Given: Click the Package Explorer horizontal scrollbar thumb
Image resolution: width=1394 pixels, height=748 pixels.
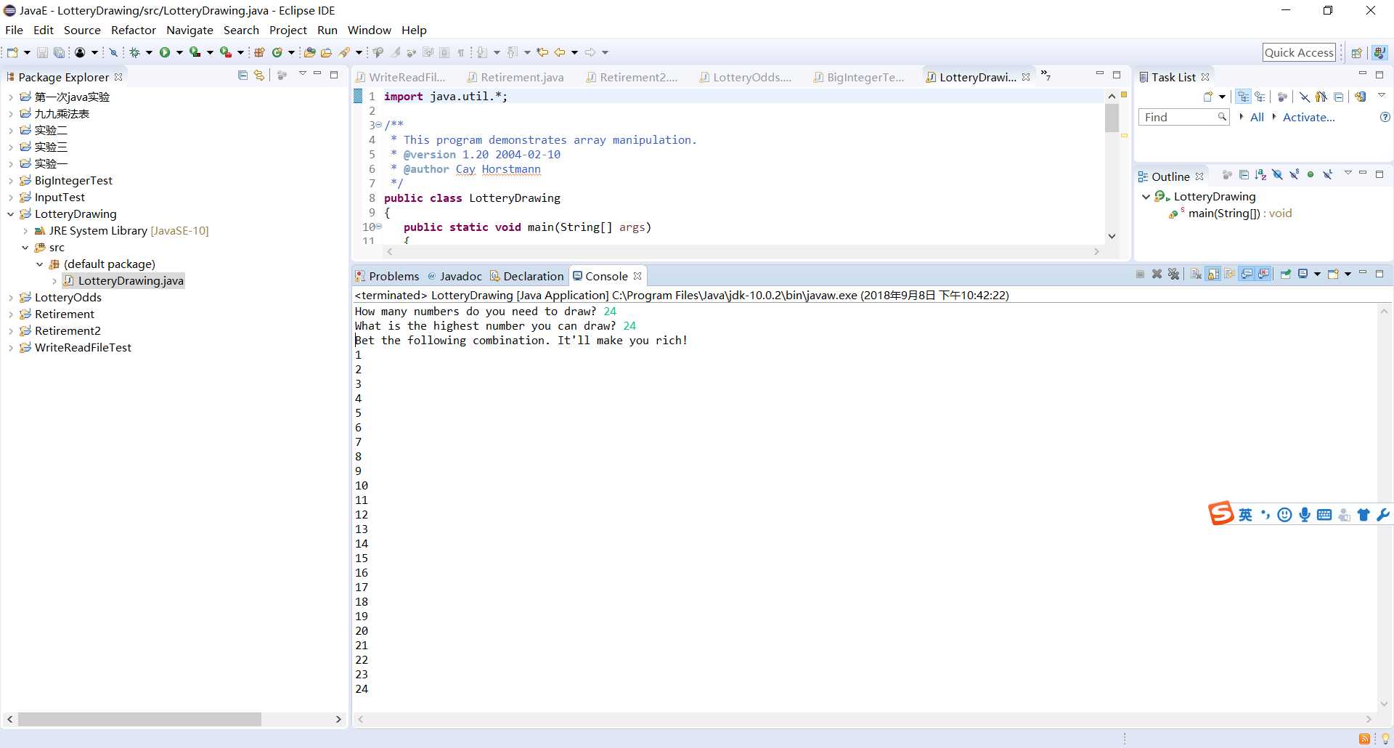Looking at the screenshot, I should 139,719.
